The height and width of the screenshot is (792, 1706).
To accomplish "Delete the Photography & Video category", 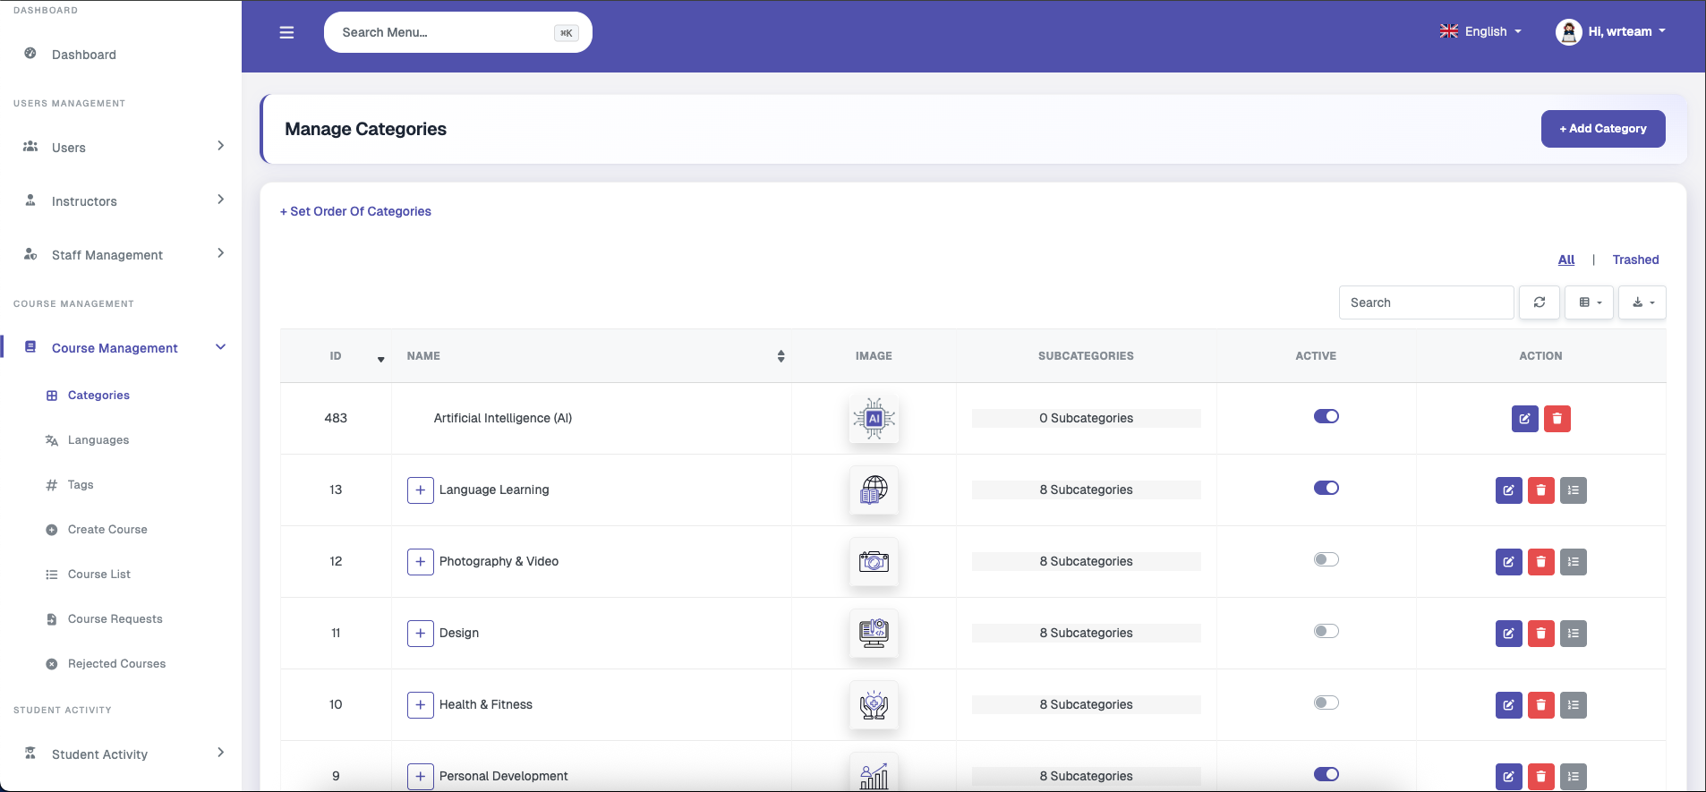I will [1540, 562].
